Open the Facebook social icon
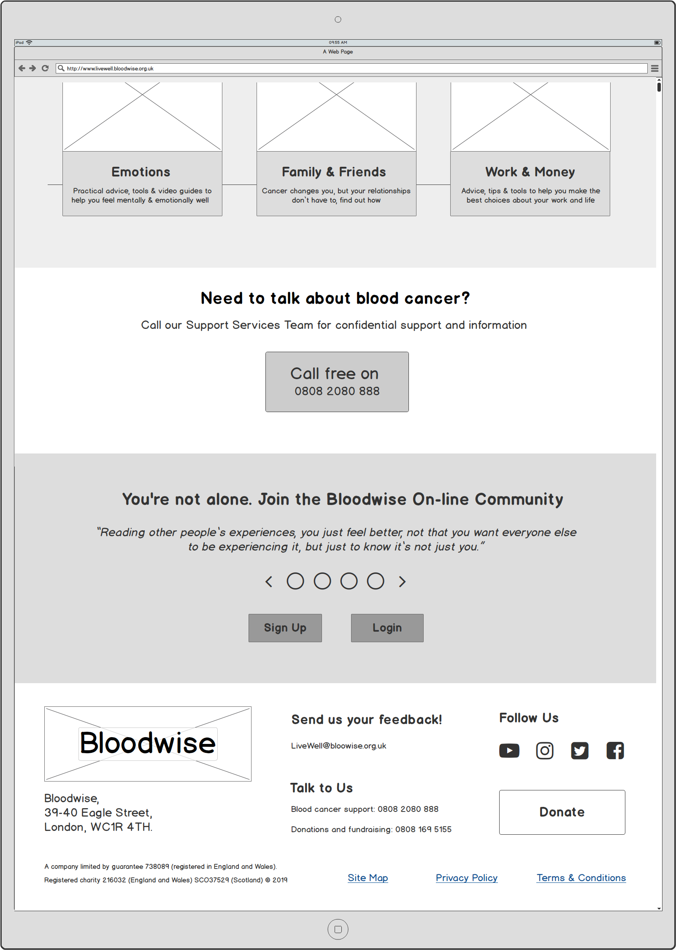Viewport: 676px width, 950px height. click(x=615, y=751)
